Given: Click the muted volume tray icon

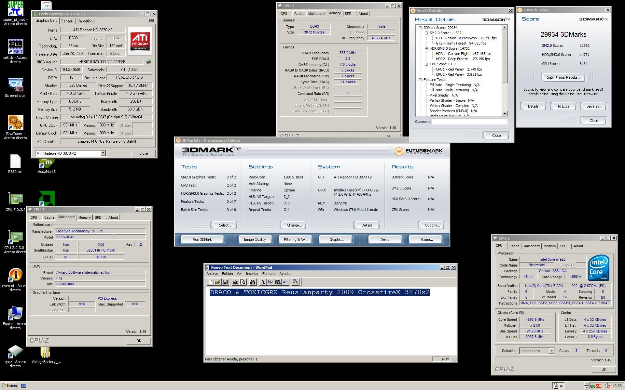Looking at the screenshot, I should coord(607,386).
